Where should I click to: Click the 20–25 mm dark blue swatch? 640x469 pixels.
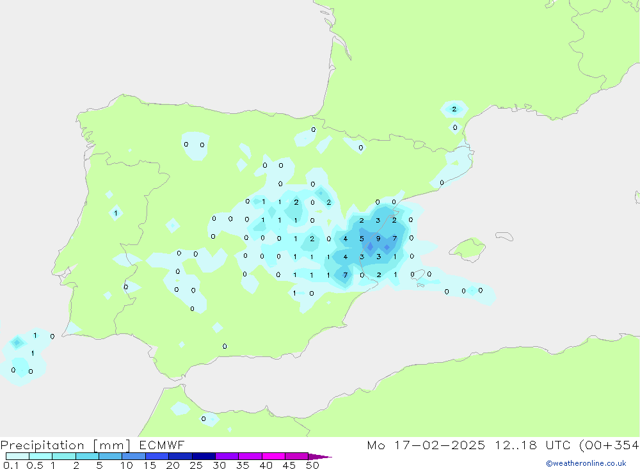180,456
